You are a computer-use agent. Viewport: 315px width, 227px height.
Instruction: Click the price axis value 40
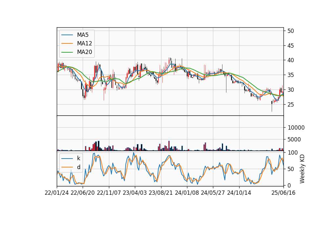290,60
